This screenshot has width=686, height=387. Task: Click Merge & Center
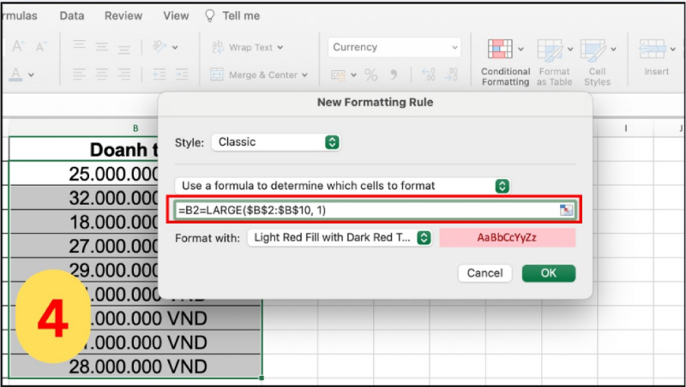[254, 74]
